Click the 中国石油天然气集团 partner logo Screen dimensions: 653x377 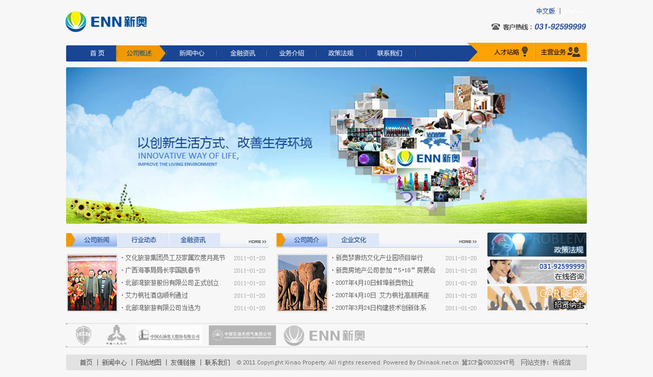pyautogui.click(x=242, y=336)
